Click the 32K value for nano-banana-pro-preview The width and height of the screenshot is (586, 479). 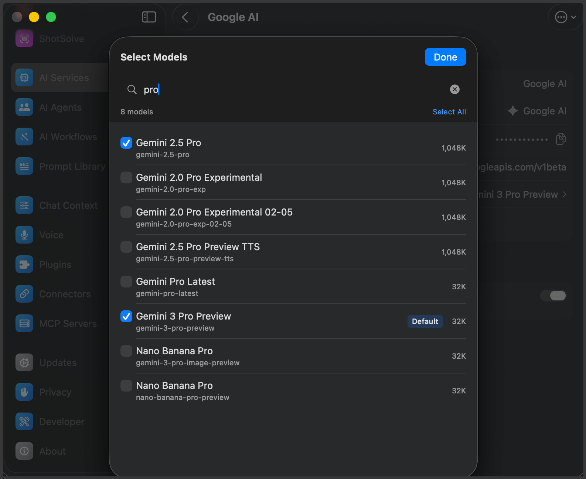[x=459, y=391]
